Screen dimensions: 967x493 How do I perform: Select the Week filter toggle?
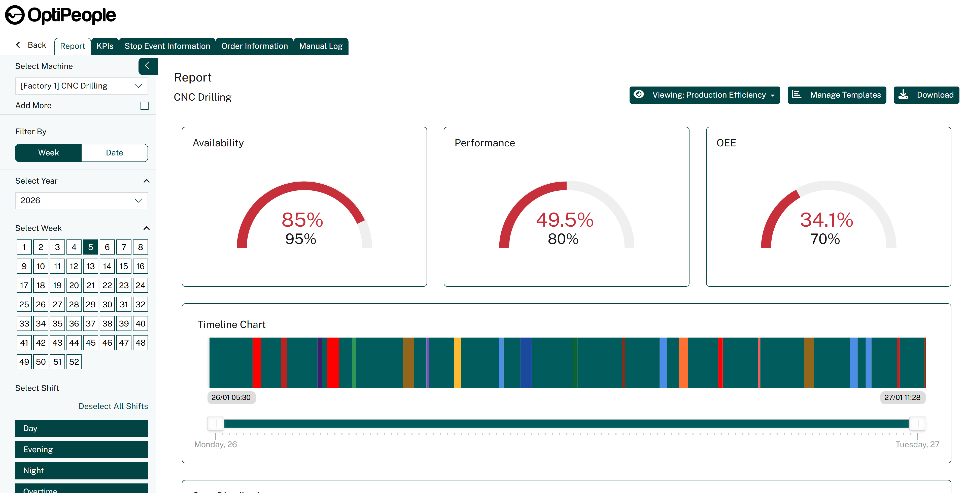[x=48, y=153]
